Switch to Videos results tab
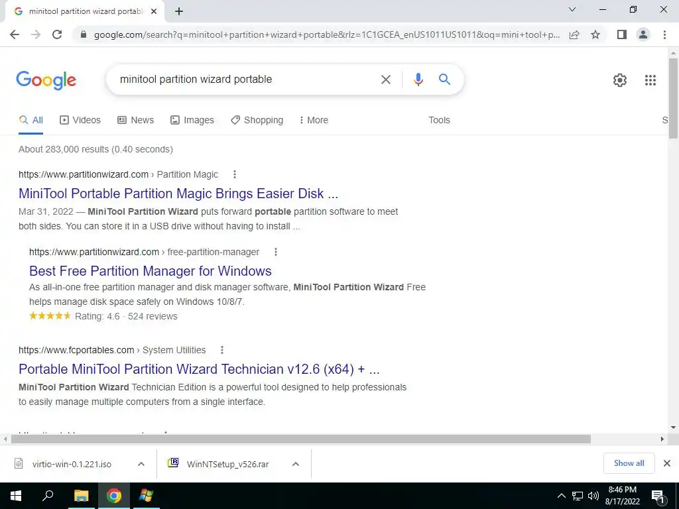The width and height of the screenshot is (679, 509). click(x=80, y=121)
